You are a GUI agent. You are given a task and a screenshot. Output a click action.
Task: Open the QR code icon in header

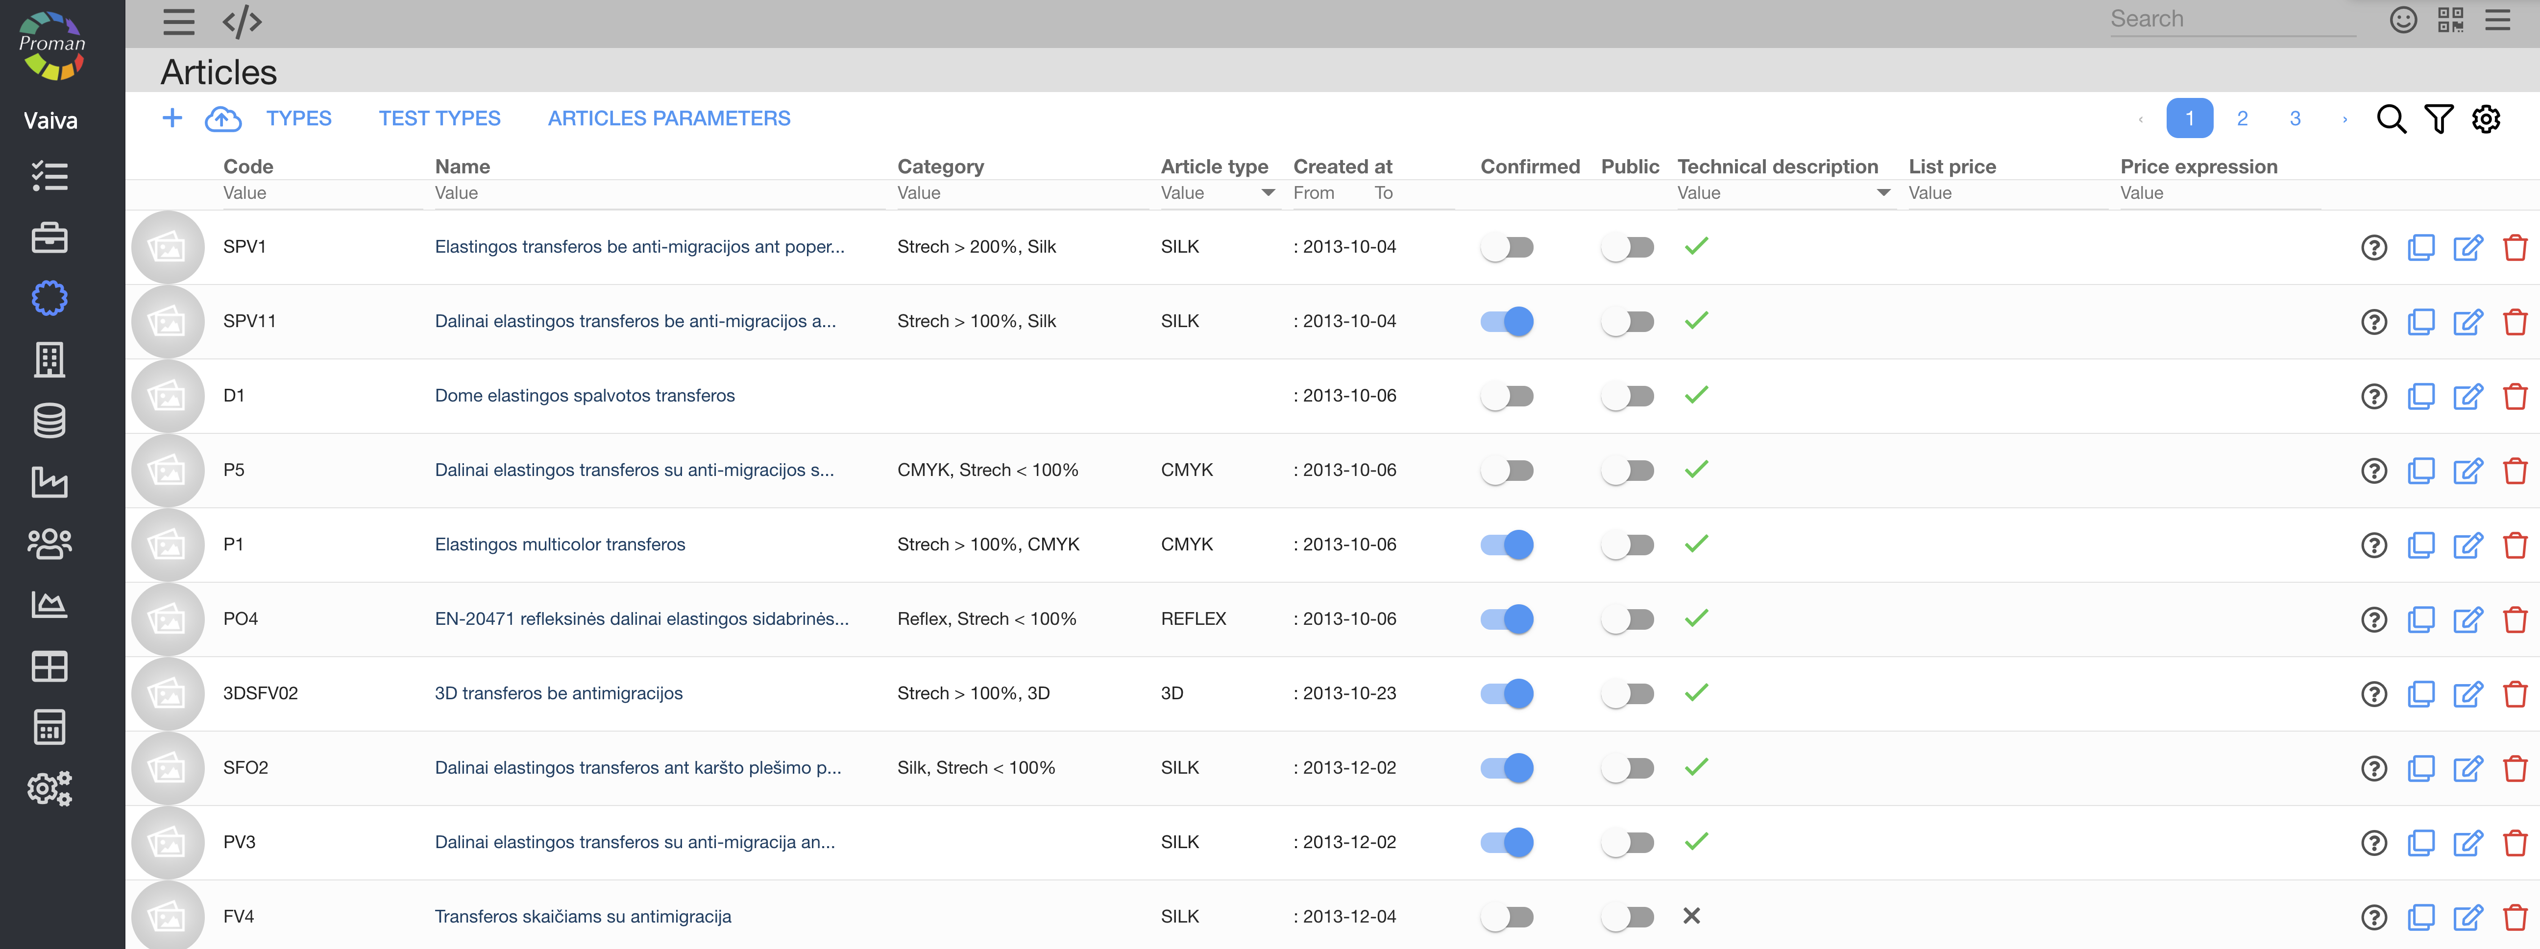tap(2450, 20)
